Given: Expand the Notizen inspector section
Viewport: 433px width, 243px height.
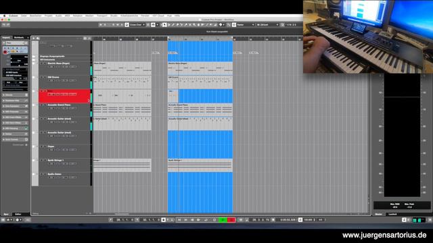Looking at the screenshot, I should [x=15, y=134].
